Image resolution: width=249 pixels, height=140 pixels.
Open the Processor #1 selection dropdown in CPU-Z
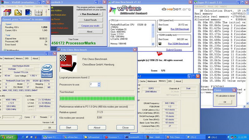coord(20,117)
